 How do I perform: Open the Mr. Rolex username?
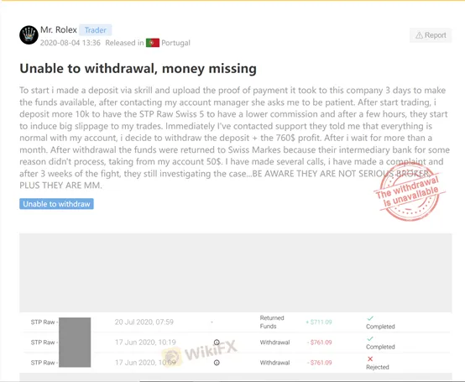[59, 30]
